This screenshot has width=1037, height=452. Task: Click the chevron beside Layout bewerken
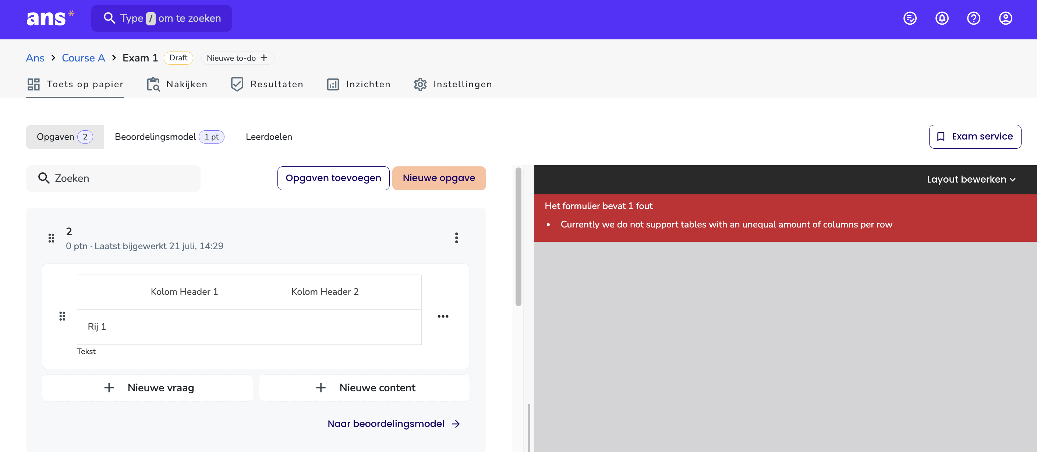1012,180
